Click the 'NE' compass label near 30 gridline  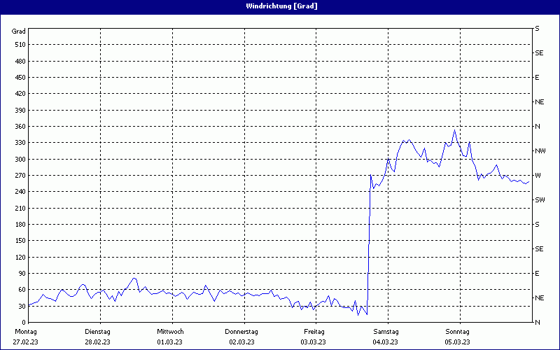coord(539,298)
